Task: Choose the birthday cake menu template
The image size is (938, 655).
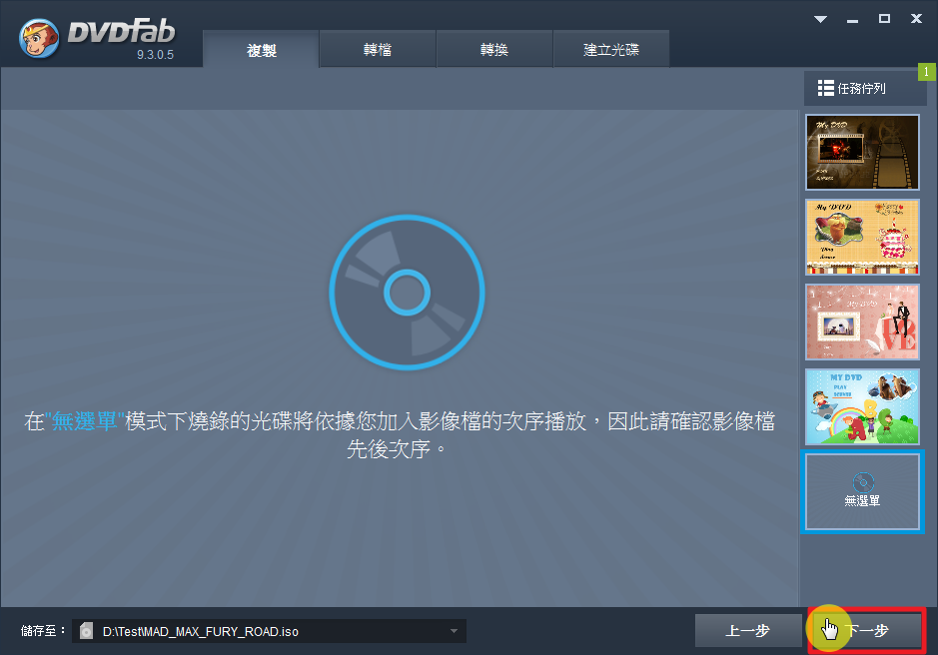Action: pyautogui.click(x=862, y=237)
